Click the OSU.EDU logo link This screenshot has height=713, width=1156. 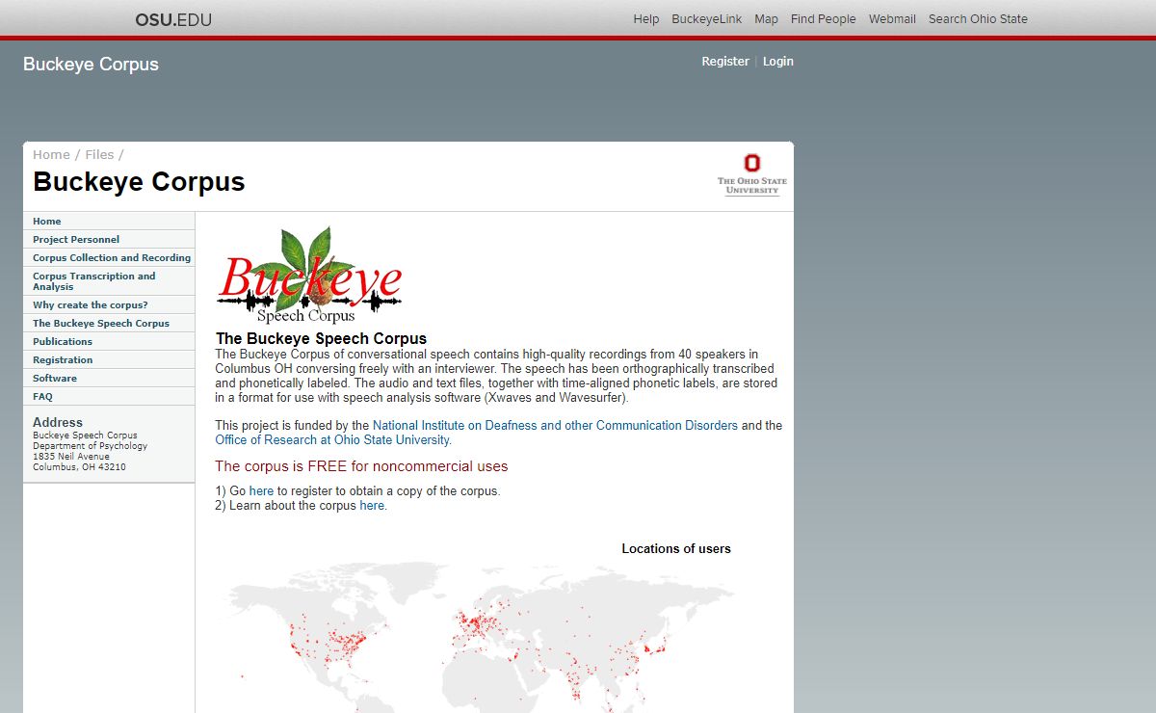coord(173,19)
